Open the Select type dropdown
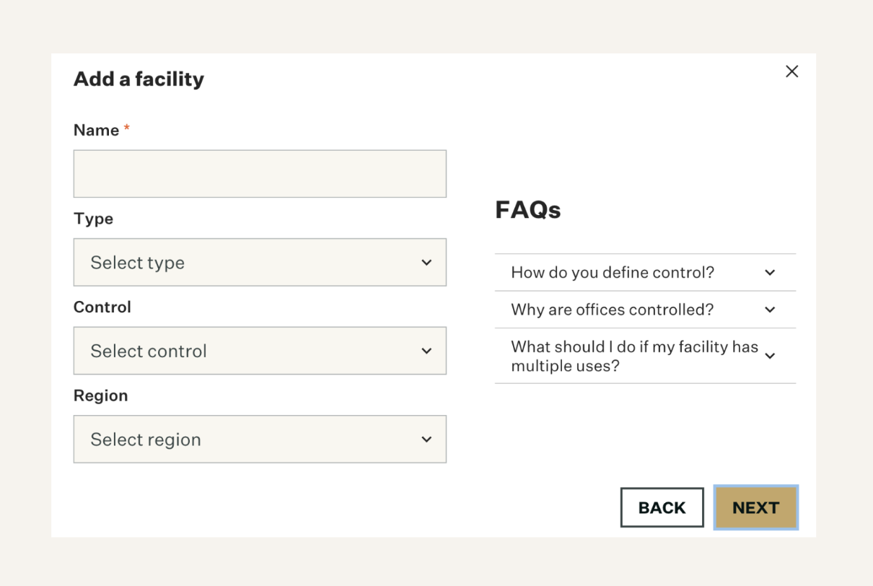The width and height of the screenshot is (873, 586). coord(260,263)
